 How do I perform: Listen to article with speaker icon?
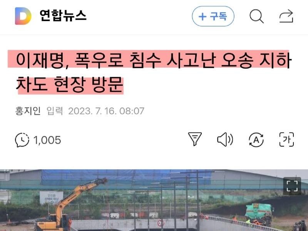(225, 139)
